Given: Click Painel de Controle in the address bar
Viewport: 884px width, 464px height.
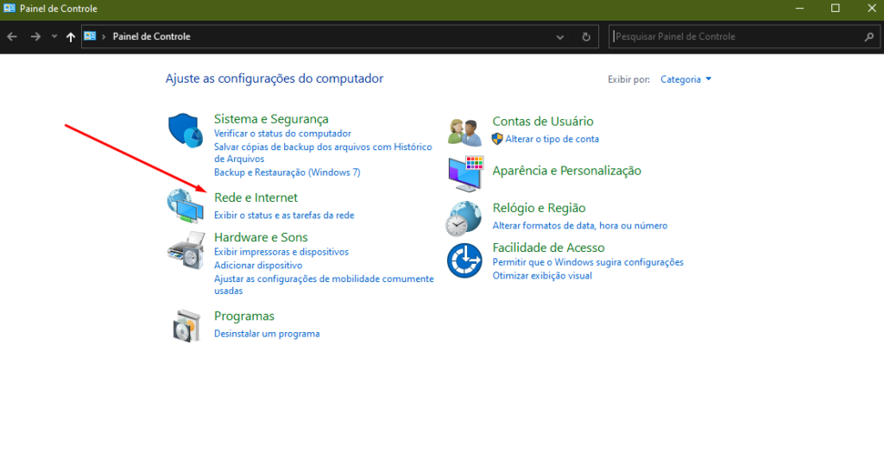Looking at the screenshot, I should (x=152, y=36).
